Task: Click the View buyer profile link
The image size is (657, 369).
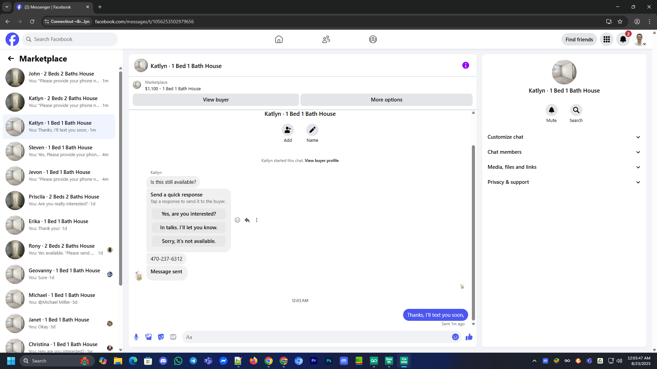Action: coord(322,161)
